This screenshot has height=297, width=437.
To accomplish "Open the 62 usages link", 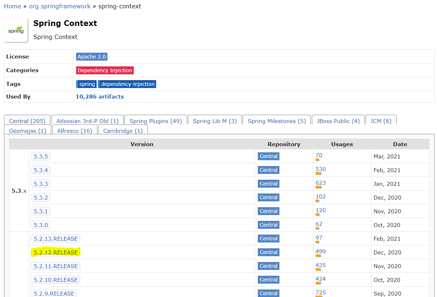I will (319, 224).
